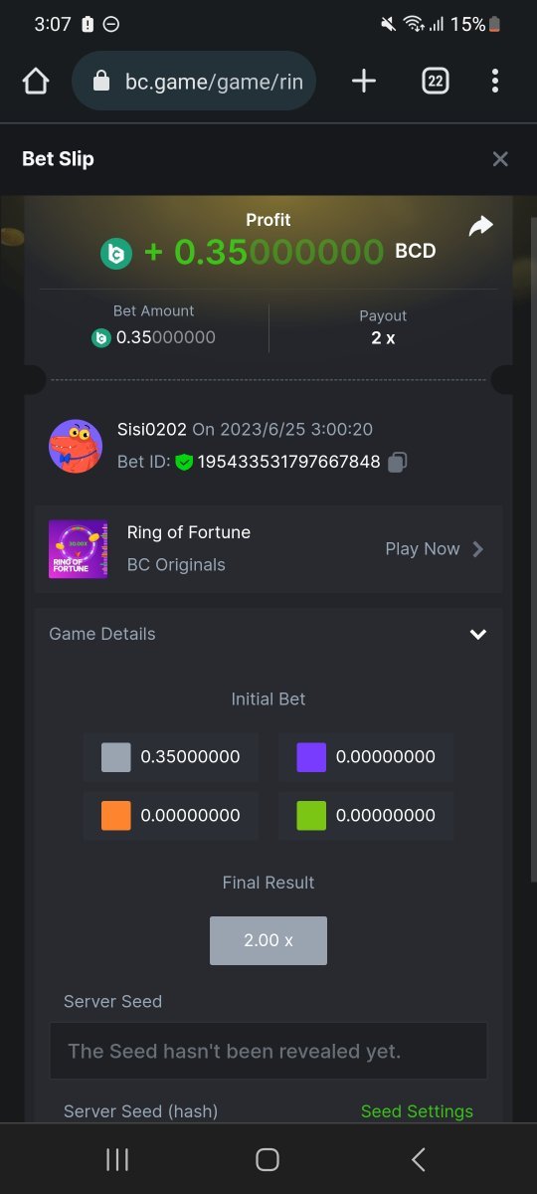Open the browser home icon
Screen dimensions: 537x1194
tap(36, 81)
